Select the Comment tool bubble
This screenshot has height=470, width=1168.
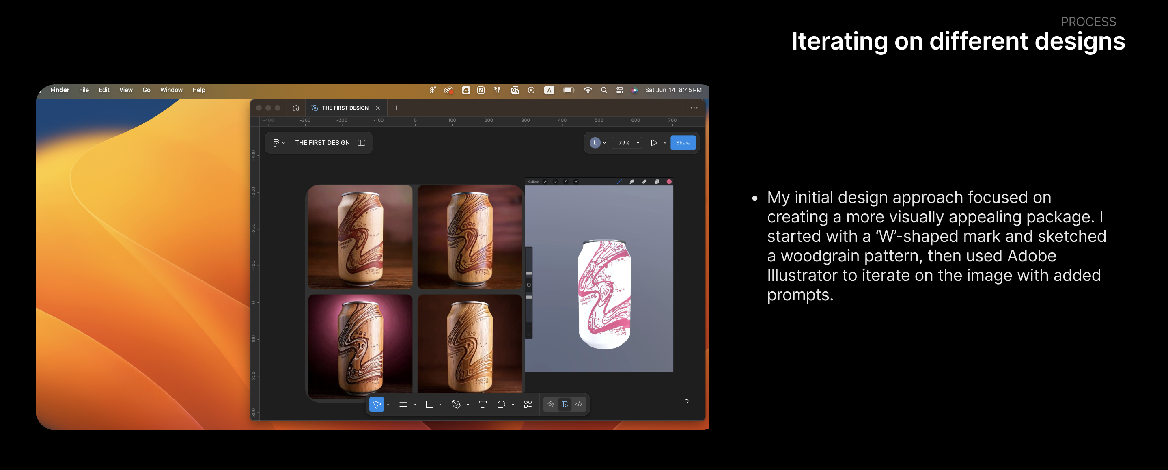coord(501,404)
